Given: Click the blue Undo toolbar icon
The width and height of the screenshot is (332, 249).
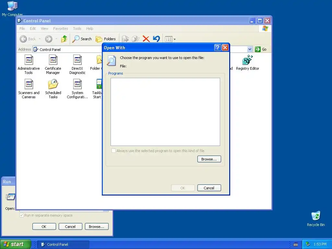Looking at the screenshot, I should point(156,39).
